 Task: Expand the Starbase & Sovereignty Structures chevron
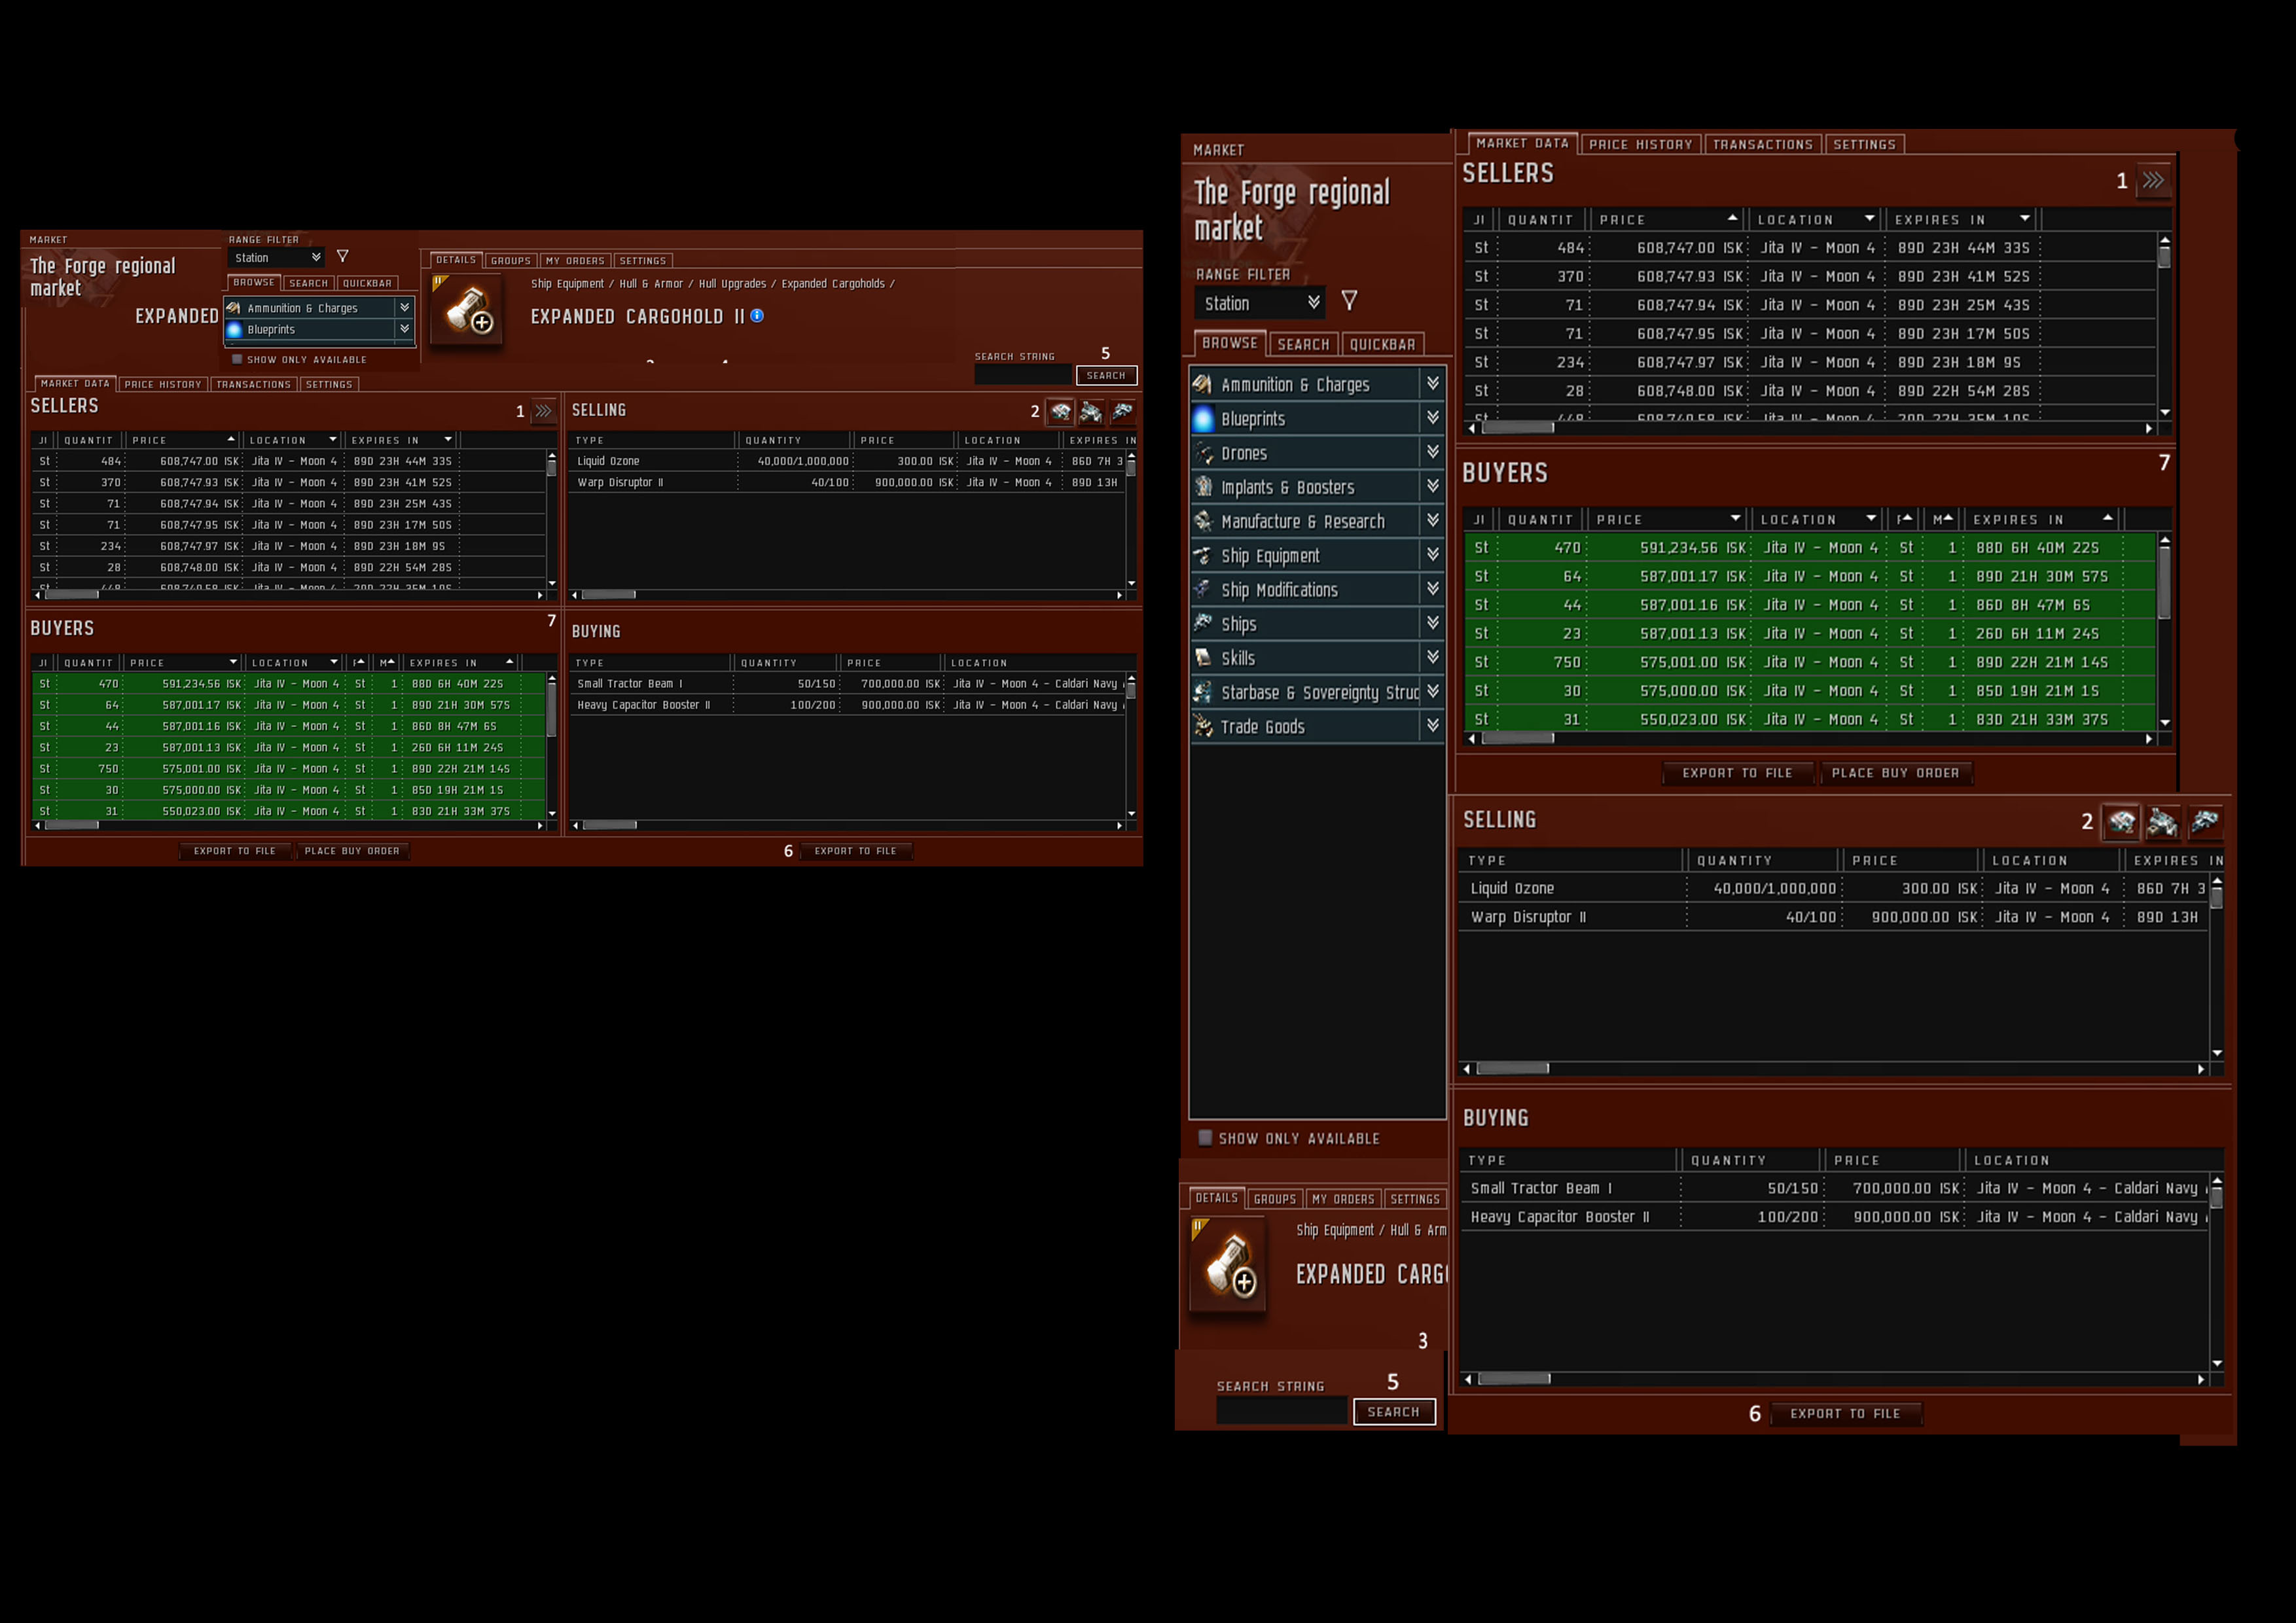[x=1433, y=692]
